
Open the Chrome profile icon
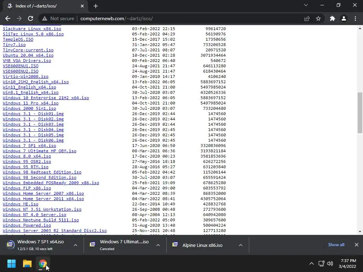(x=344, y=18)
